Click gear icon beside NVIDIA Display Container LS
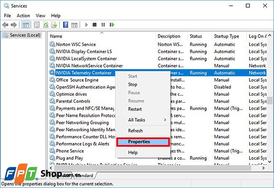 tap(52, 51)
